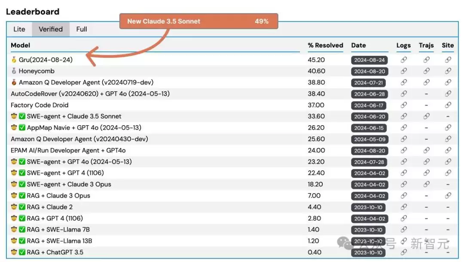Open the Logs link icon for RAG + Claude 2
Screen dimensions: 464x262
403,207
